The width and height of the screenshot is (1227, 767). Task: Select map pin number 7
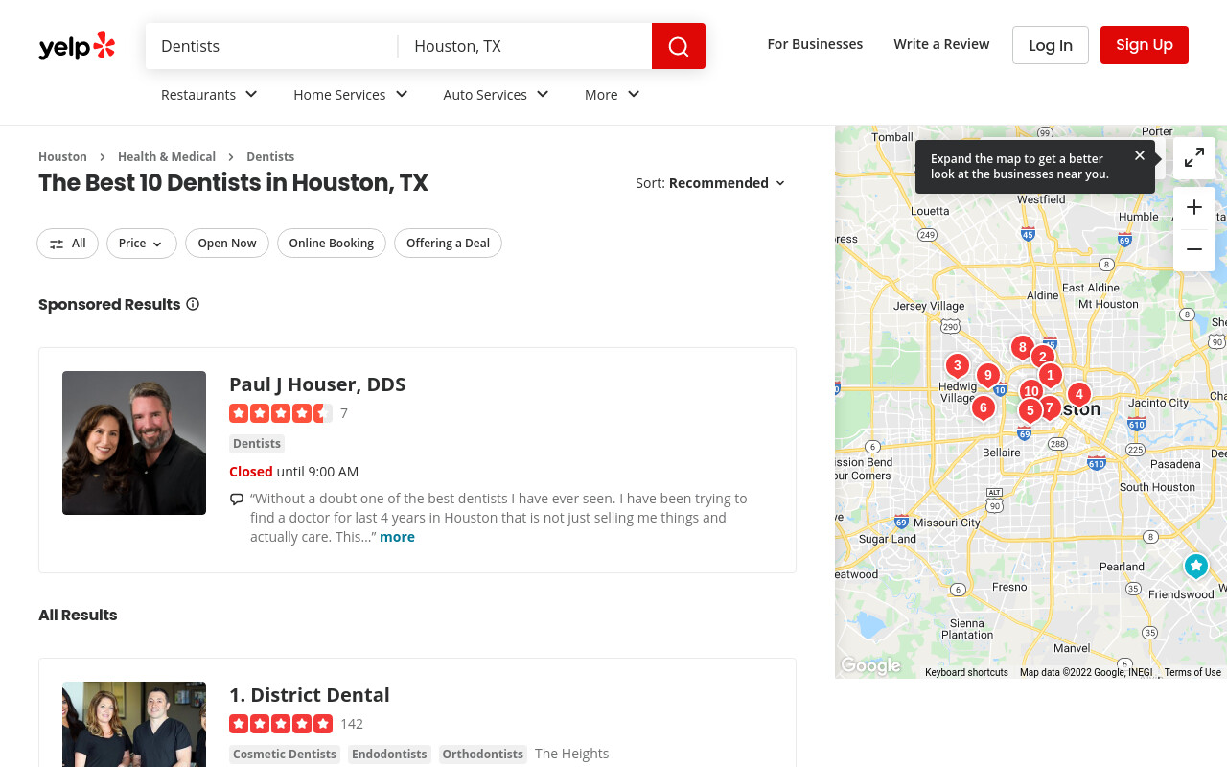coord(1050,407)
